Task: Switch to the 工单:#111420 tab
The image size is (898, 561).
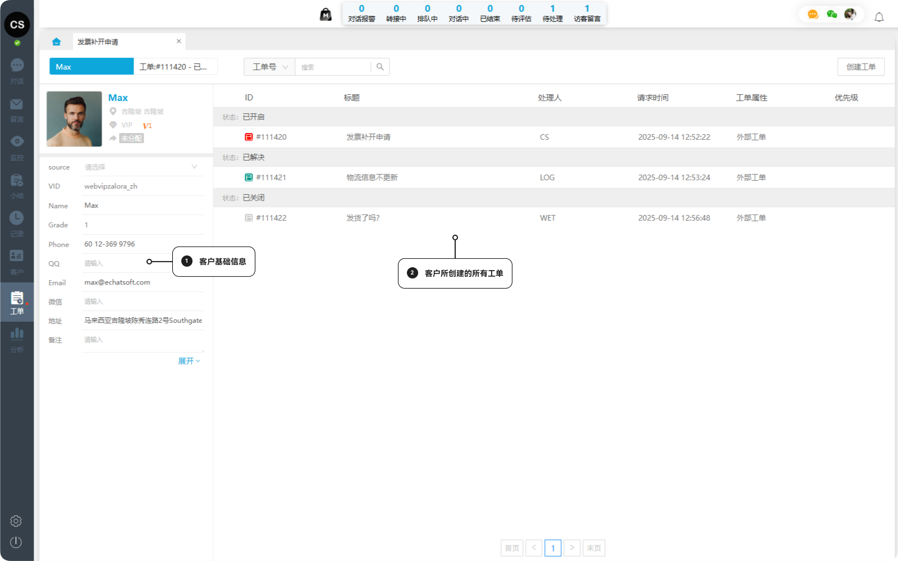Action: point(175,67)
